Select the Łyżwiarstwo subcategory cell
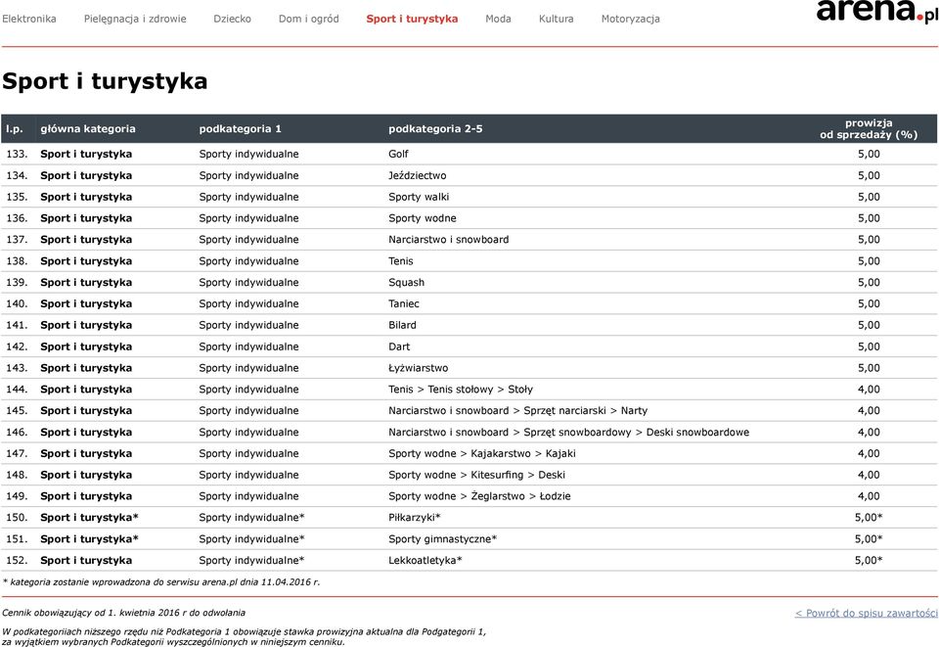Viewport: 939px width, 647px height. pyautogui.click(x=418, y=368)
